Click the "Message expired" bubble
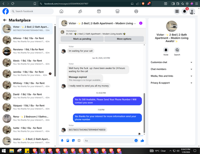This screenshot has width=200, height=154. pyautogui.click(x=85, y=78)
